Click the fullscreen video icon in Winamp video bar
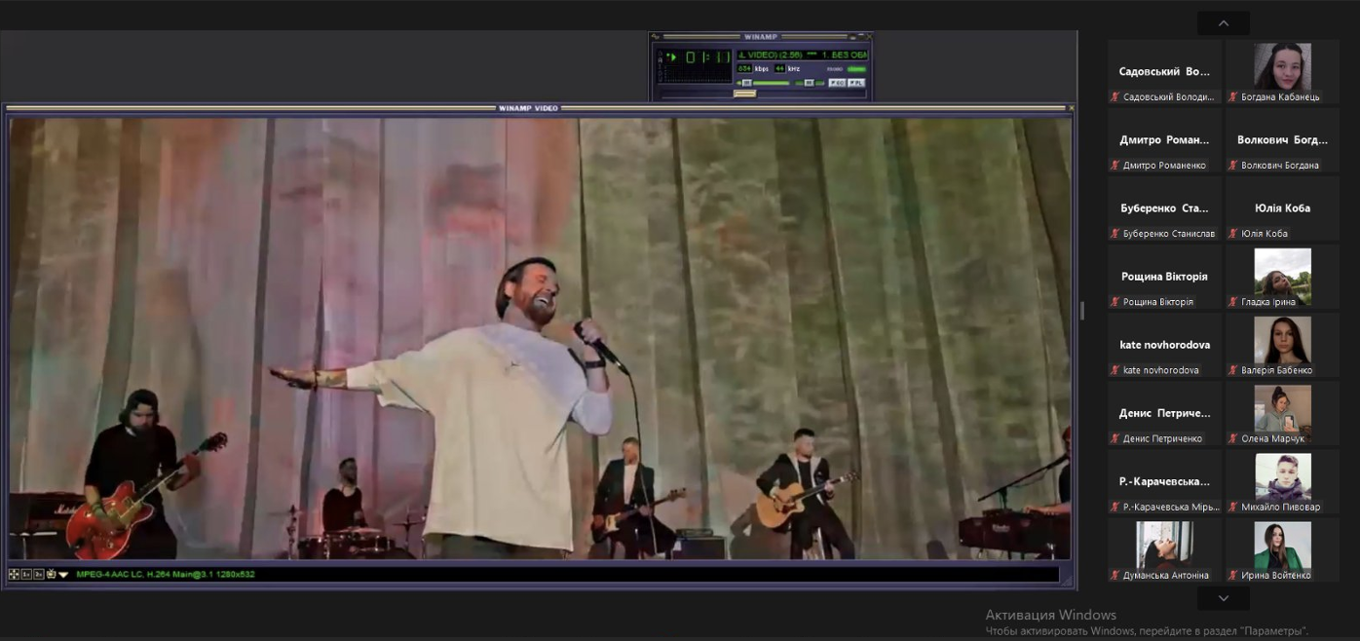The width and height of the screenshot is (1360, 641). 14,575
